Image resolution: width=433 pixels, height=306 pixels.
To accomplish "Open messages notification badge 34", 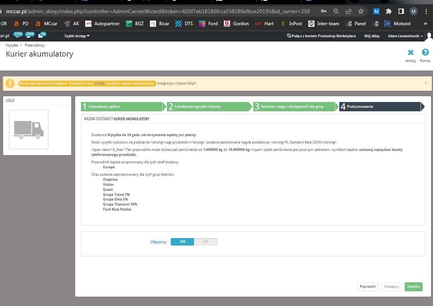I will 42,35.
